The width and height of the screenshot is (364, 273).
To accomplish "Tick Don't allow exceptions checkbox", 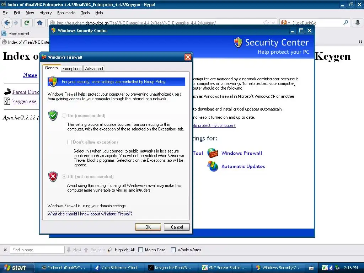I will pyautogui.click(x=69, y=142).
